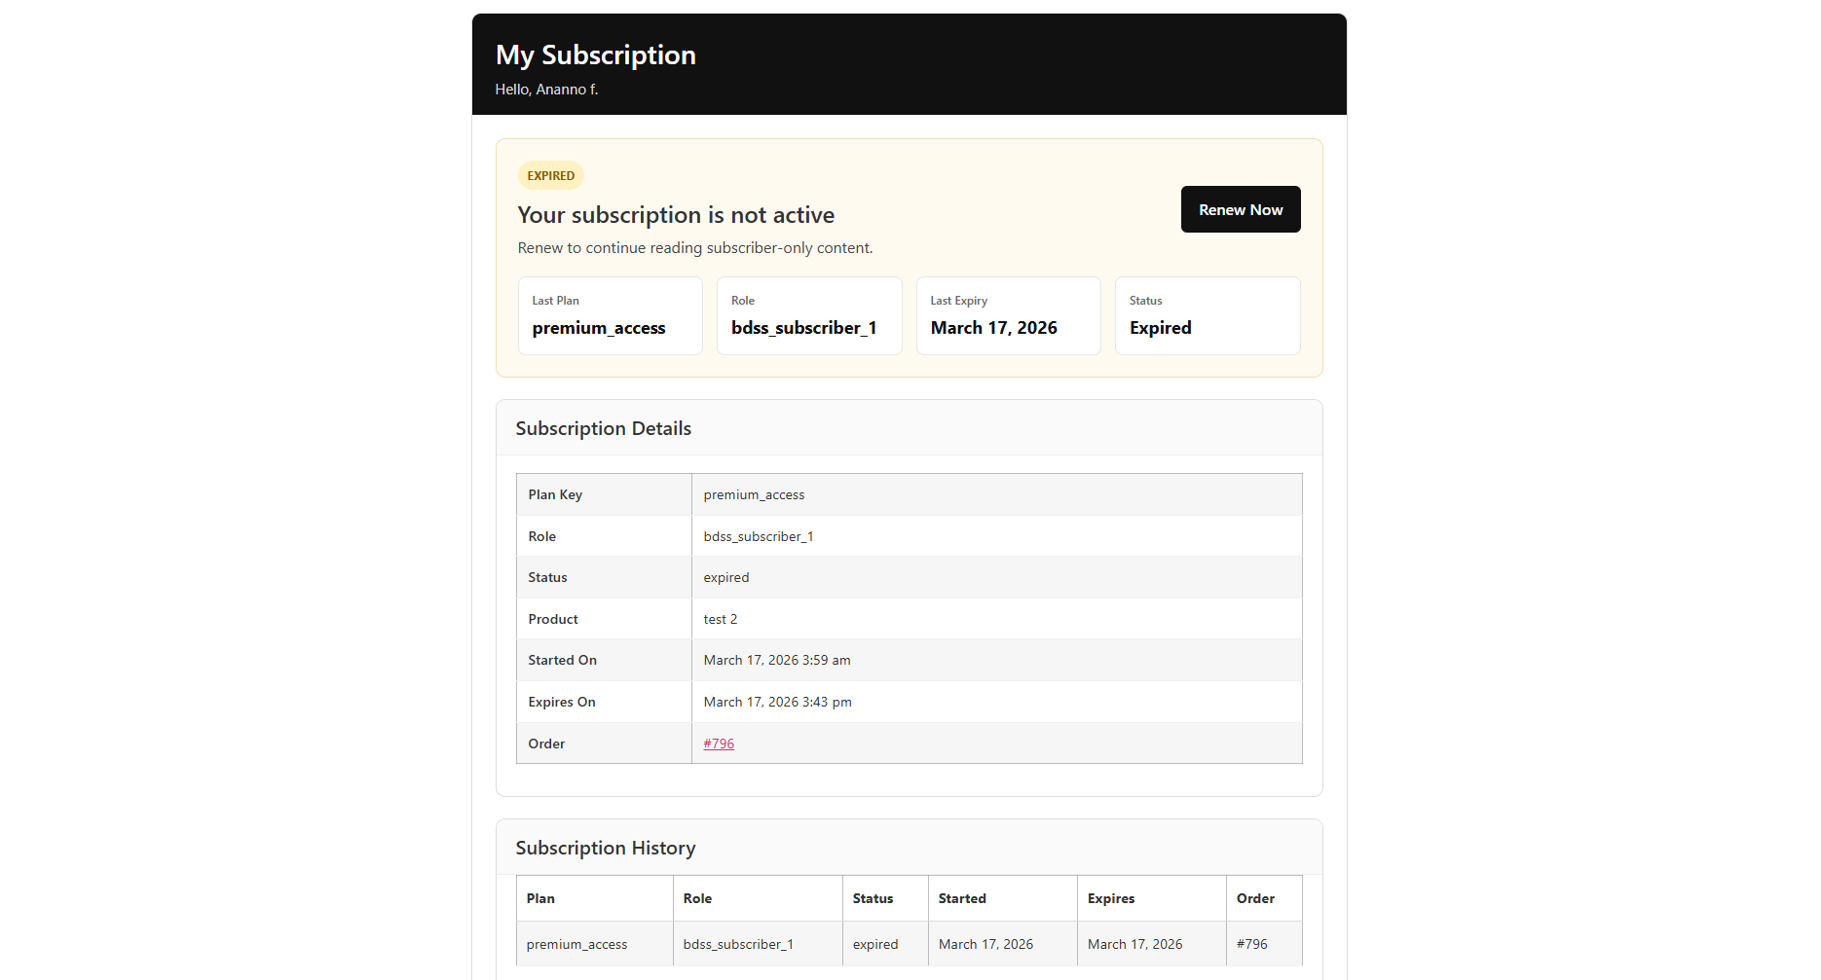This screenshot has width=1821, height=980.
Task: Click the Role card value bdss_subscriber_1
Action: click(804, 328)
